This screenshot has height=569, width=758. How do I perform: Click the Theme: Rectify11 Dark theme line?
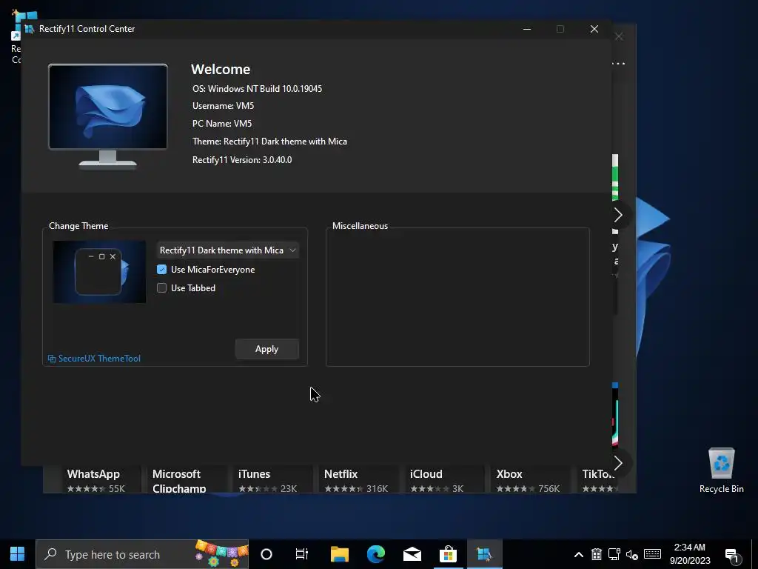point(269,142)
